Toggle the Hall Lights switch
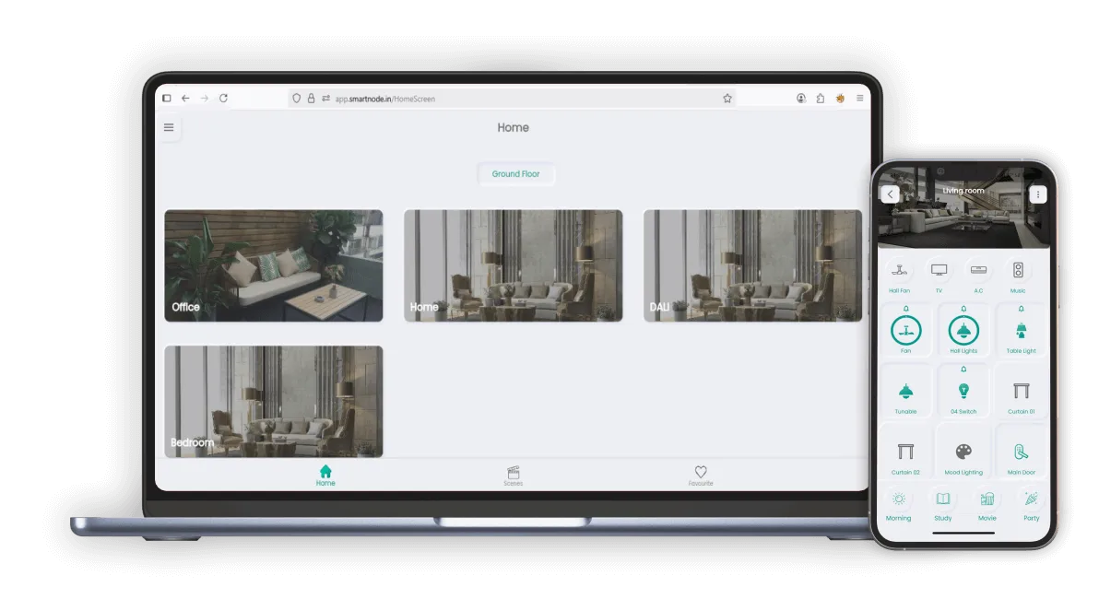Screen dimensions: 1099x611 coord(963,330)
